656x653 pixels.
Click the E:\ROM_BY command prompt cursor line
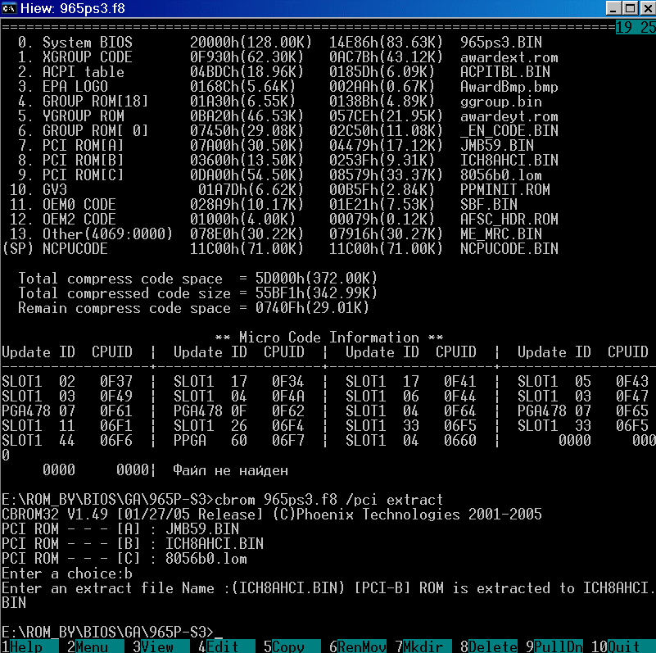tap(111, 632)
